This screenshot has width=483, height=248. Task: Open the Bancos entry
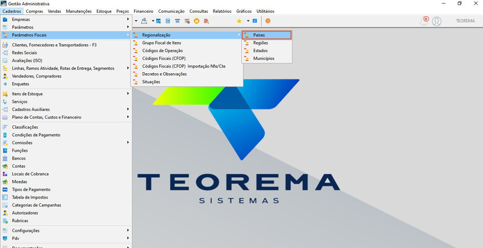(66, 158)
